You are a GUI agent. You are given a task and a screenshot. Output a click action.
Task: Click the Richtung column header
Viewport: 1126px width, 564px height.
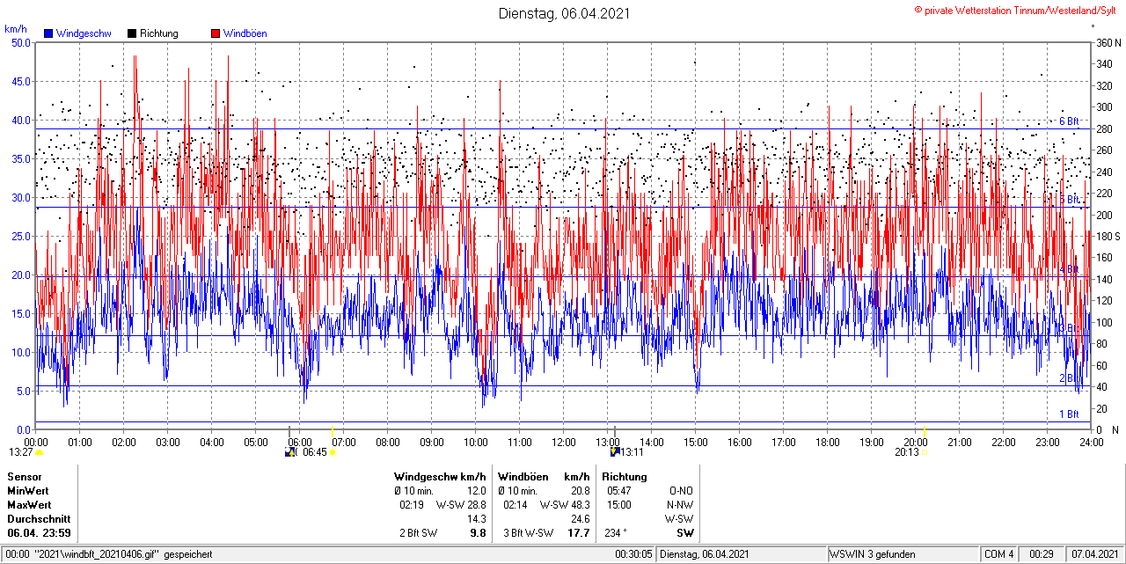point(625,477)
